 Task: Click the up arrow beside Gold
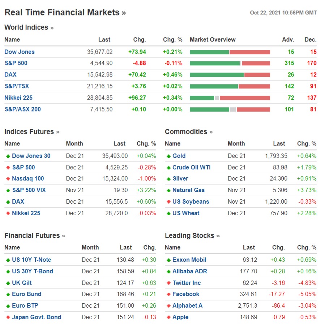pyautogui.click(x=168, y=156)
